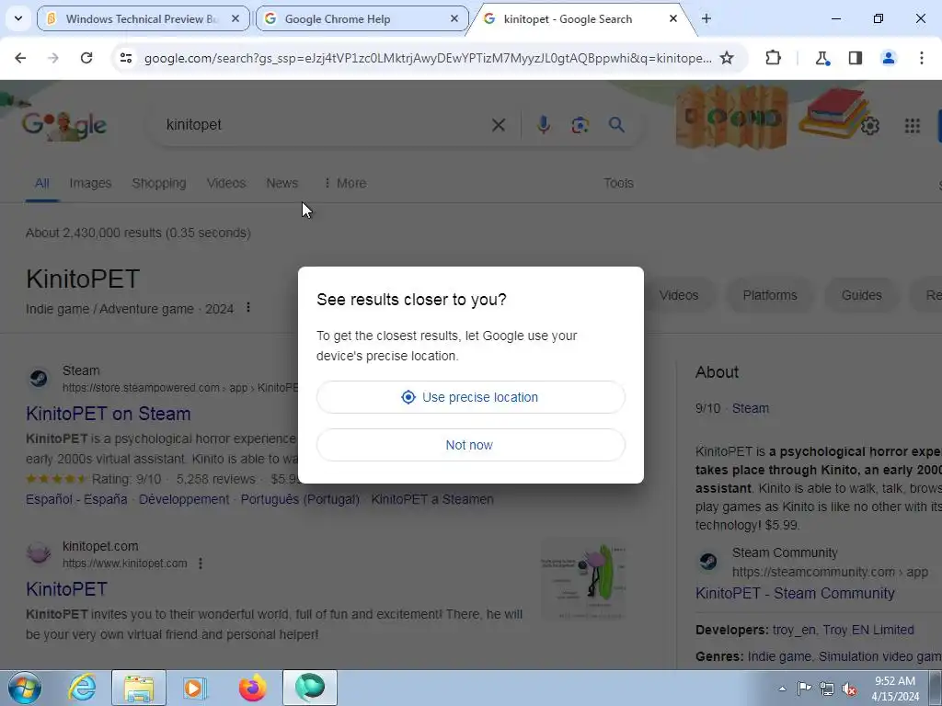This screenshot has width=942, height=706.
Task: Click the Español - España sitelink
Action: point(76,499)
